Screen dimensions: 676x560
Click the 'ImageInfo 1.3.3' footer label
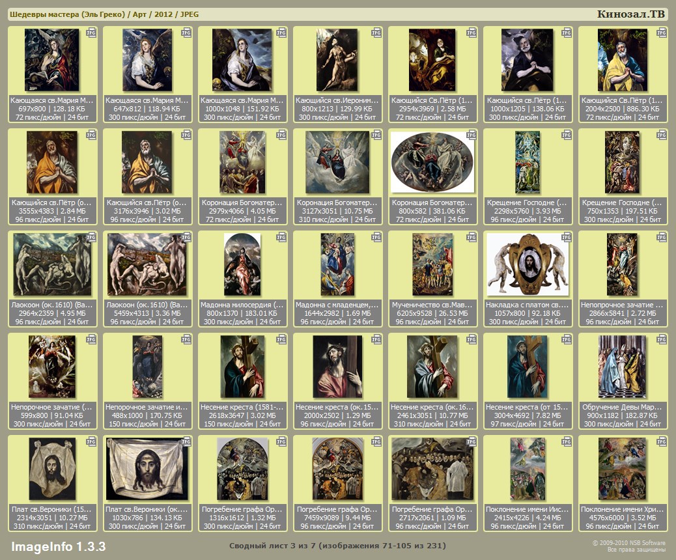coord(58,546)
